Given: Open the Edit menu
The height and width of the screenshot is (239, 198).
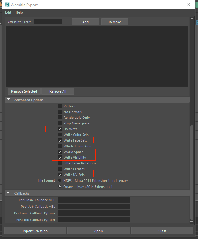Looking at the screenshot, I should click(8, 12).
